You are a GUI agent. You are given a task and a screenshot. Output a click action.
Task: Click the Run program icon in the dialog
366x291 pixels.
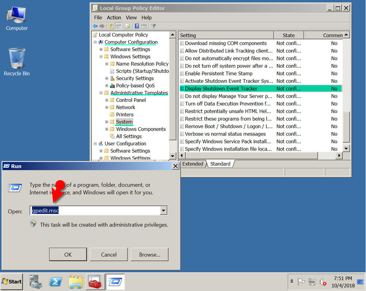pyautogui.click(x=15, y=188)
